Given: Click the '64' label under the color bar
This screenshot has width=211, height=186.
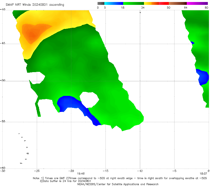Looking at the screenshot, I should coord(186,7).
